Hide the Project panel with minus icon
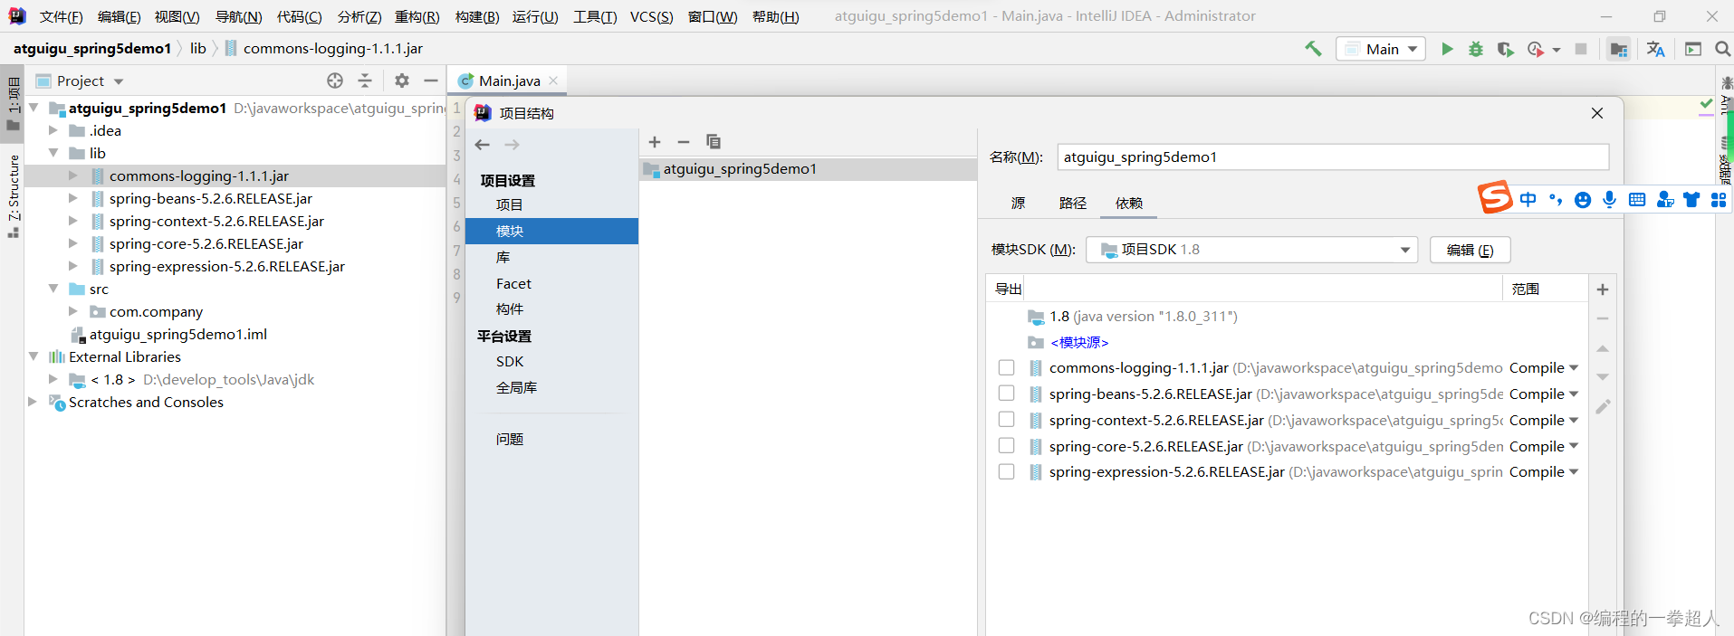 tap(431, 81)
